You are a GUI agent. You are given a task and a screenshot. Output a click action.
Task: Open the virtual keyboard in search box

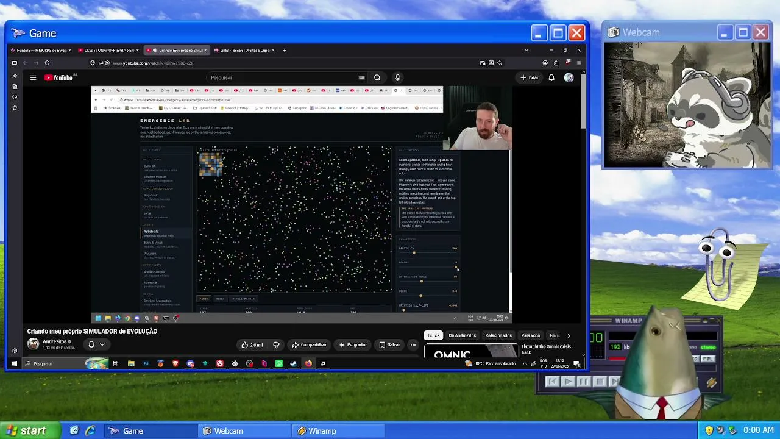click(361, 77)
